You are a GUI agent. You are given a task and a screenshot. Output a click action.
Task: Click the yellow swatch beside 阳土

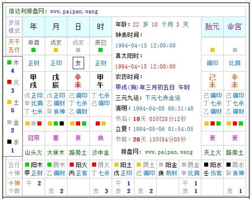click(x=116, y=165)
